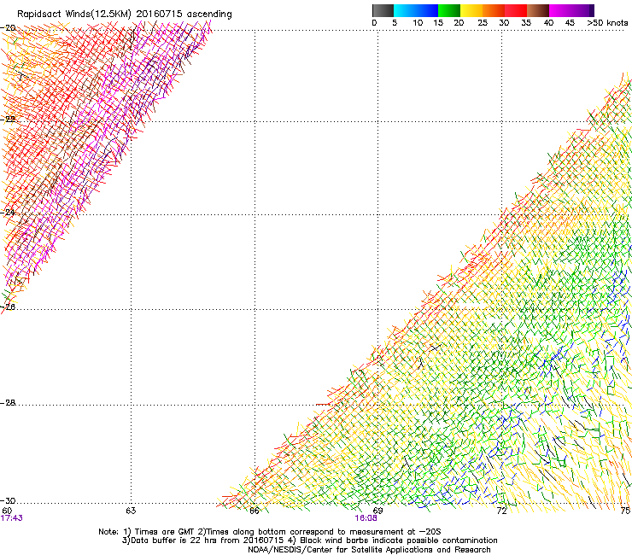Click the plot title 'Rapidsact Winds(12.5KM) 20160715 ascending'

coord(125,15)
